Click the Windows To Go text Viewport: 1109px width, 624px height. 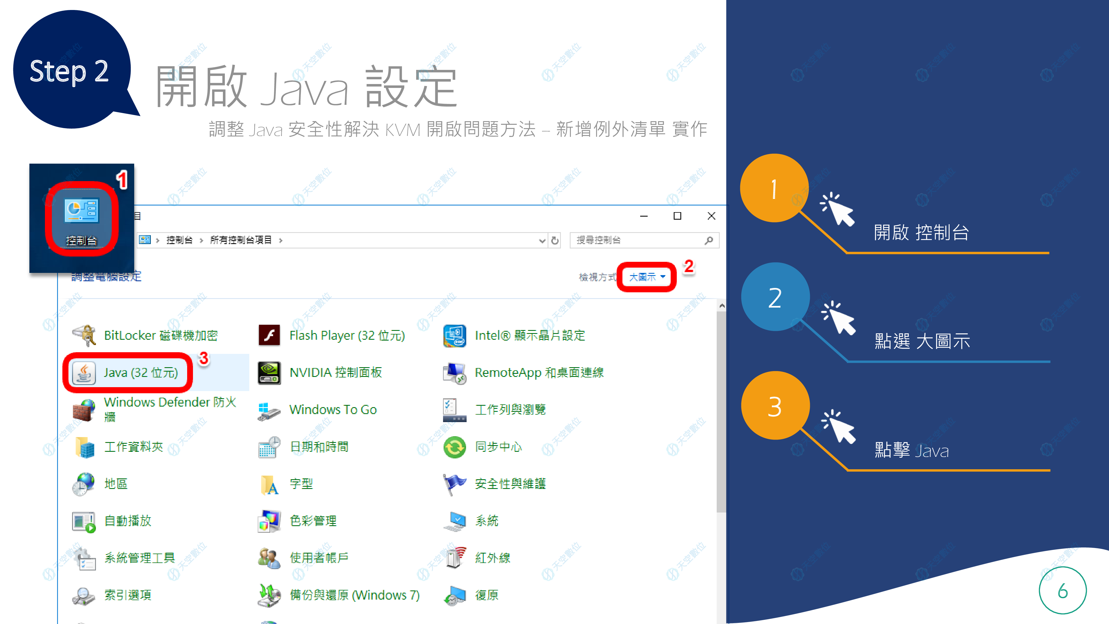333,410
